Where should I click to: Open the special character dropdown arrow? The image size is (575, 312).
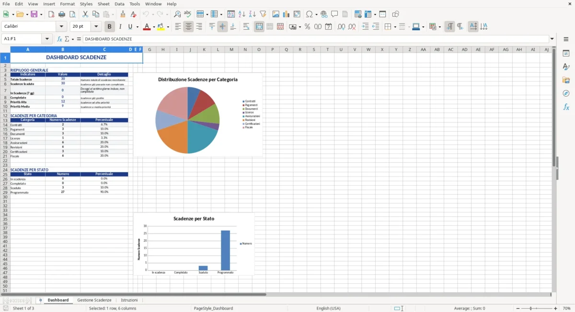click(316, 14)
